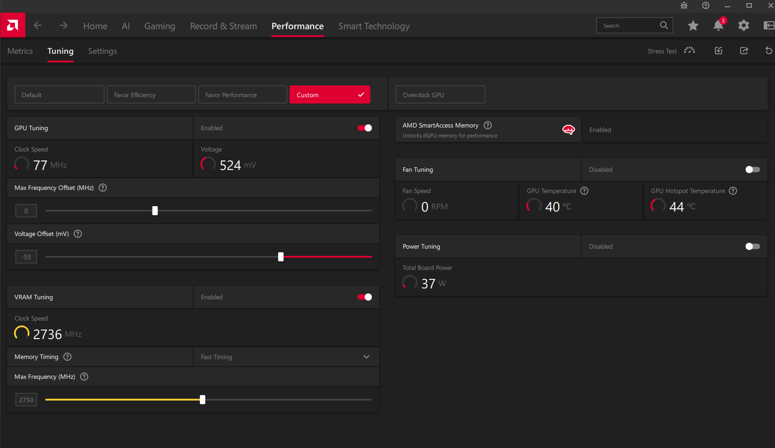Start the Stress Test gauge icon
The image size is (775, 448).
click(x=689, y=51)
